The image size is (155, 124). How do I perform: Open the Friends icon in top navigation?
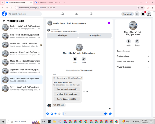(x=77, y=14)
